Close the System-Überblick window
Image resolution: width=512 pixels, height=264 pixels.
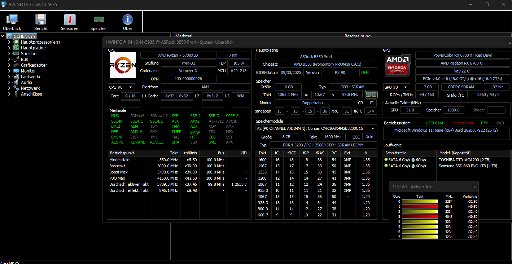point(510,43)
